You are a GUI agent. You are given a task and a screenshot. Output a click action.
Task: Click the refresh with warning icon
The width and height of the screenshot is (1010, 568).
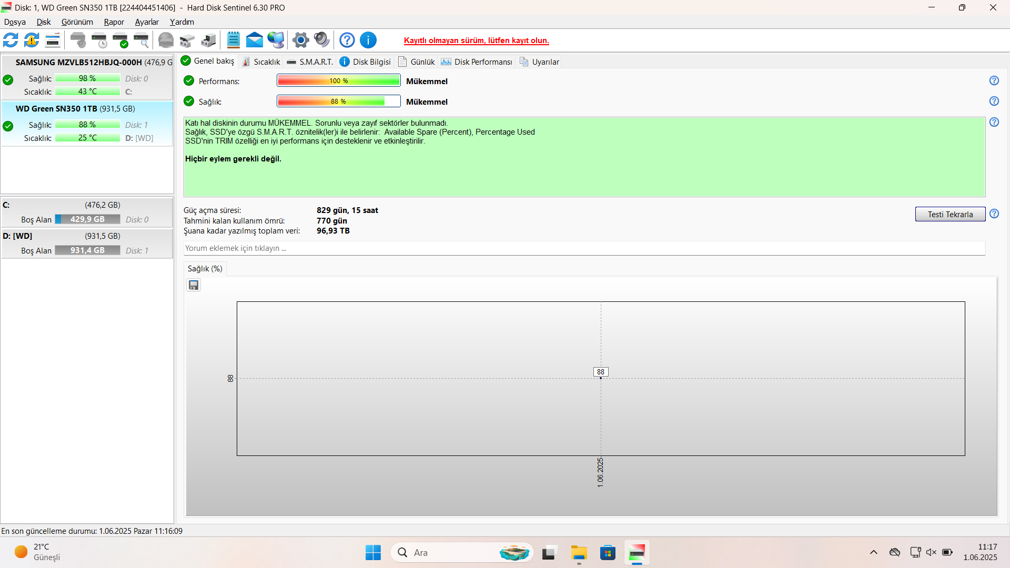pos(32,40)
